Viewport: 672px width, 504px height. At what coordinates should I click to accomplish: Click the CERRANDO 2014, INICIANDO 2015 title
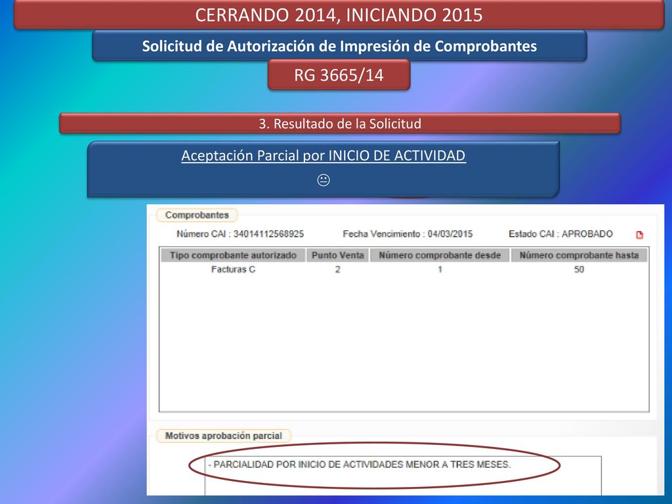tap(339, 14)
